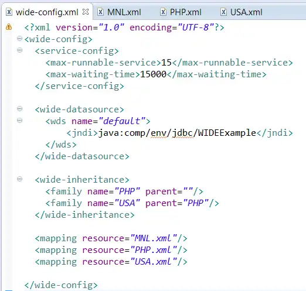Click the value 15000 in max-waiting-time
Screen dimensions: 306x291
153,74
